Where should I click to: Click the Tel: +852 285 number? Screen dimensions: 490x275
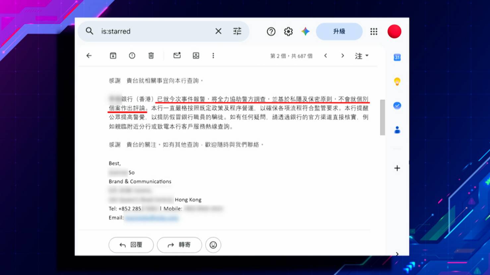pyautogui.click(x=125, y=209)
